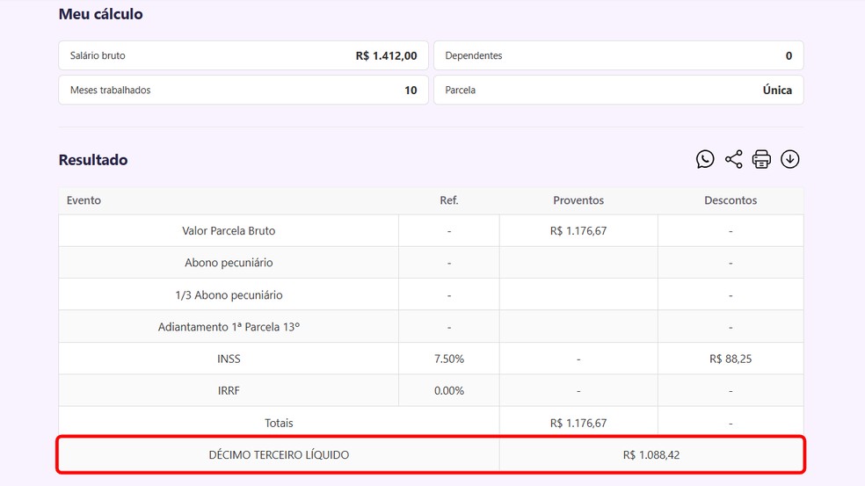Click the 'Abono pecuniário' row label
Viewport: 865px width, 486px height.
coord(229,263)
